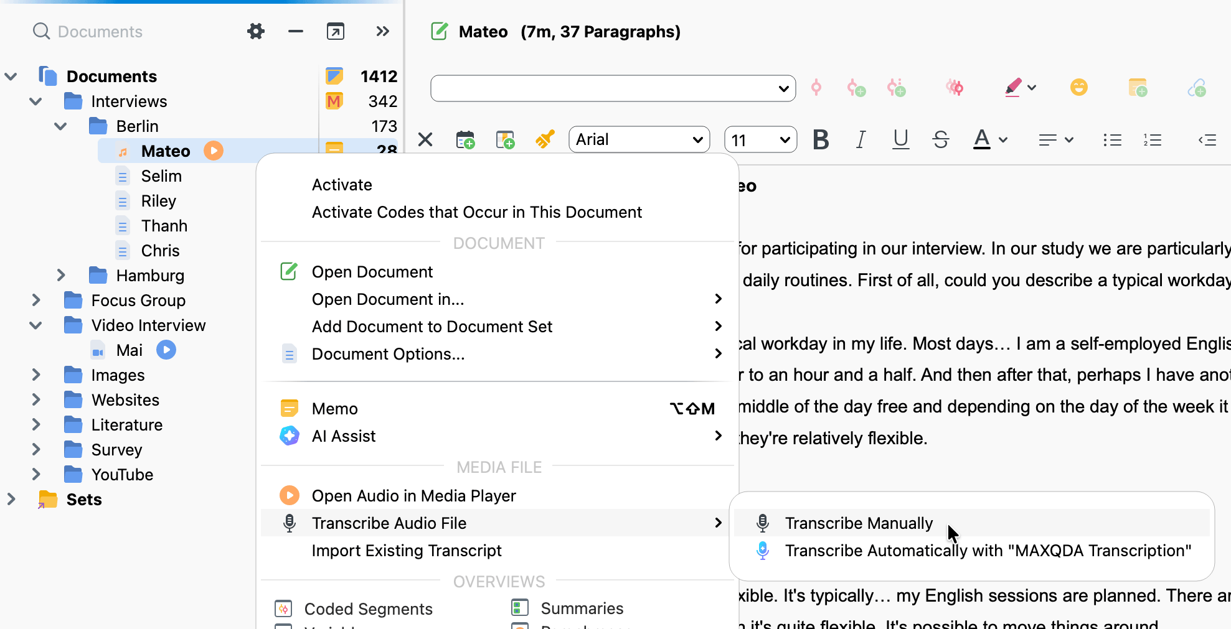Click the Documents search magnifier icon
The height and width of the screenshot is (629, 1231).
[x=41, y=31]
